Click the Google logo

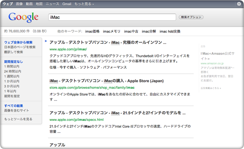tap(23, 17)
